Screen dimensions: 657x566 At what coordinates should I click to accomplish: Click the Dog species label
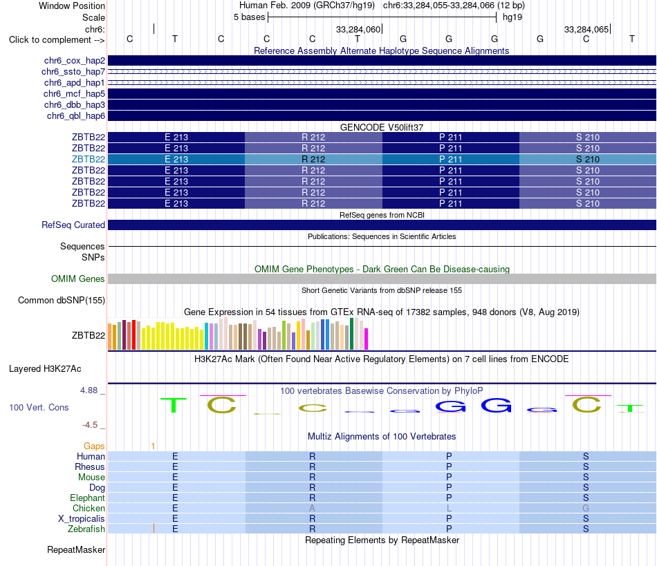(97, 487)
